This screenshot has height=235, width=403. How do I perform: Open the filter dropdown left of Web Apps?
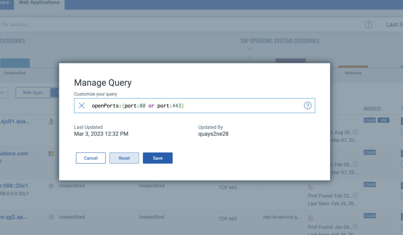click(x=3, y=92)
